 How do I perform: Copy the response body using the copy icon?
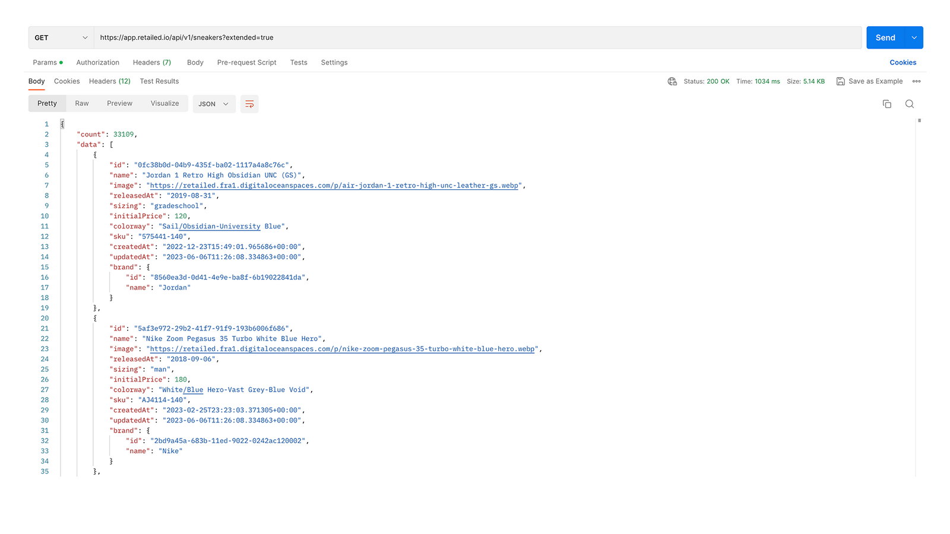click(887, 104)
